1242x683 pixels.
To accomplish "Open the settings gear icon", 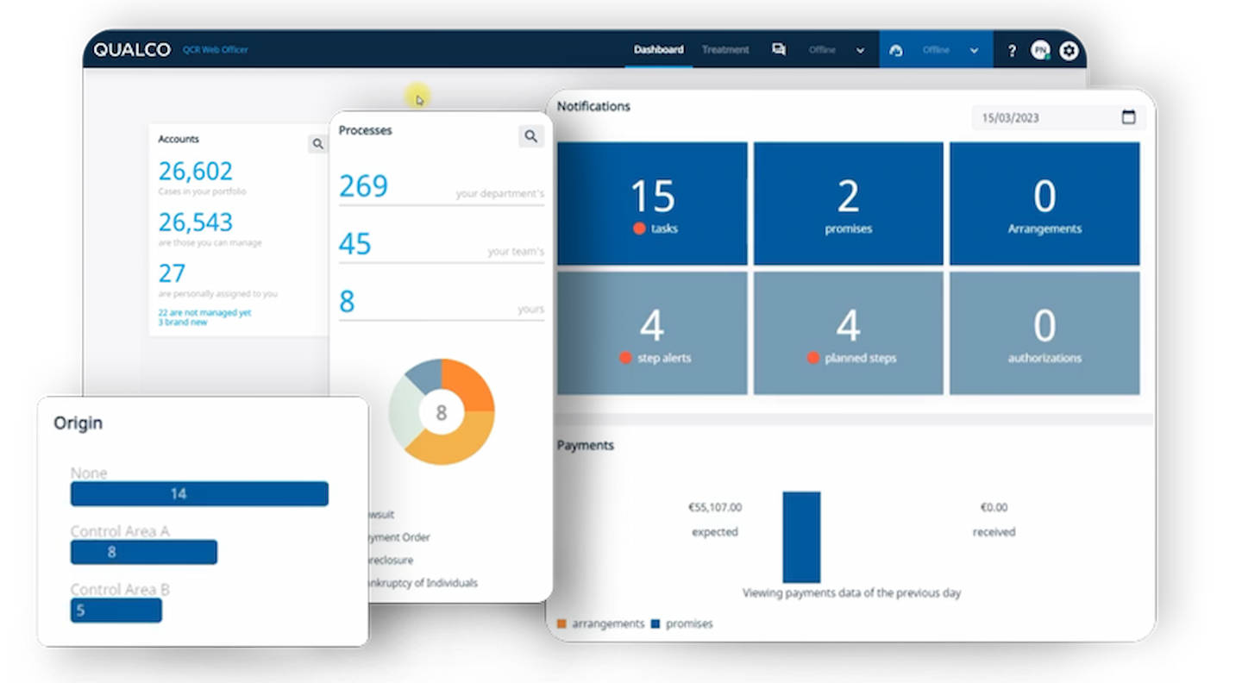I will tap(1069, 51).
